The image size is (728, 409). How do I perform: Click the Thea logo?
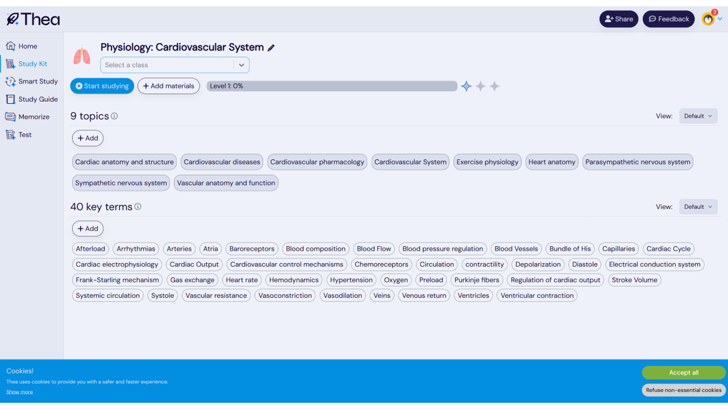click(x=33, y=19)
